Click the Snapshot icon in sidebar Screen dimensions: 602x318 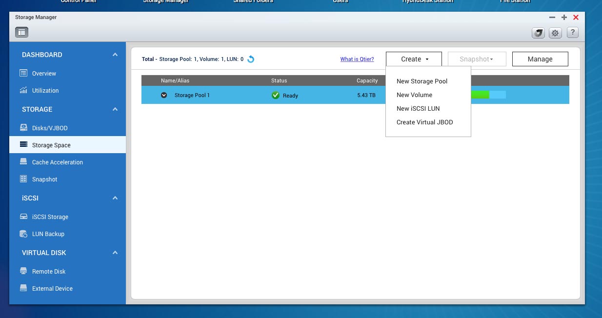click(23, 179)
